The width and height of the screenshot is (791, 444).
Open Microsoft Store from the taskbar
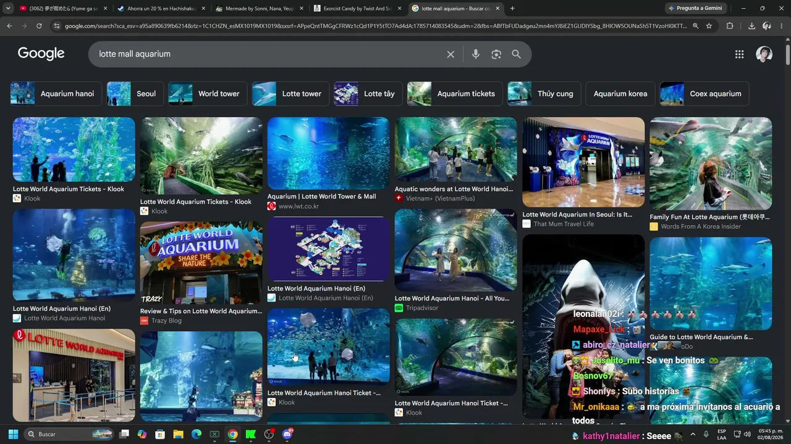click(160, 434)
